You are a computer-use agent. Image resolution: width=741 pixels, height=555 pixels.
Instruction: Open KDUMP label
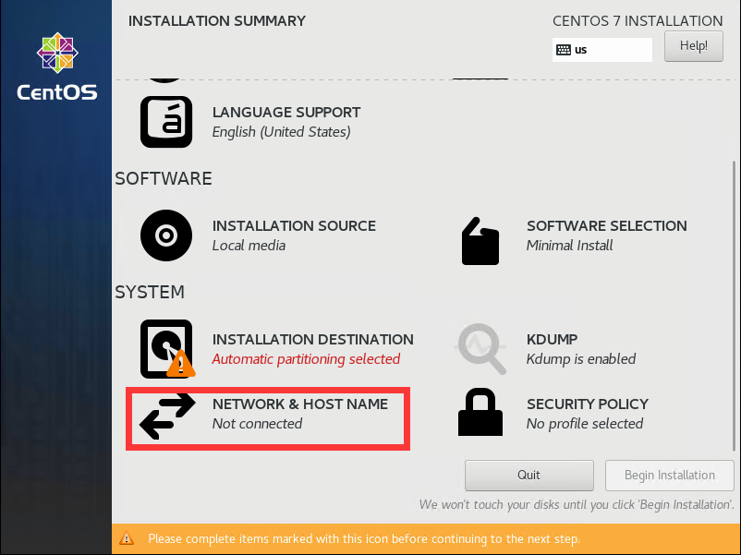[x=552, y=339]
